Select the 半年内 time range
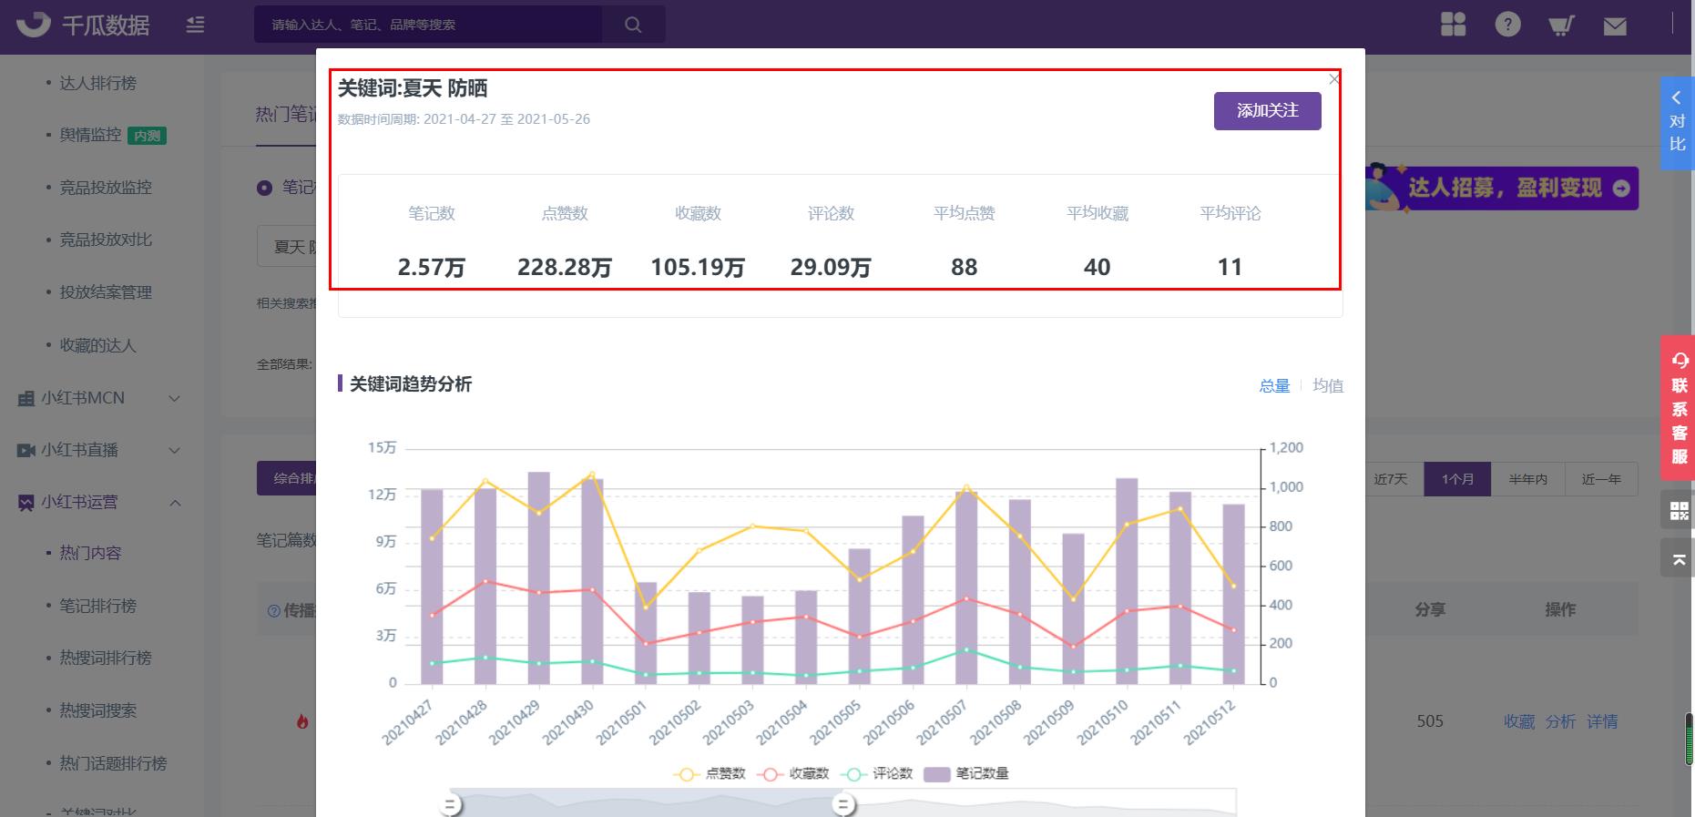 click(x=1527, y=479)
